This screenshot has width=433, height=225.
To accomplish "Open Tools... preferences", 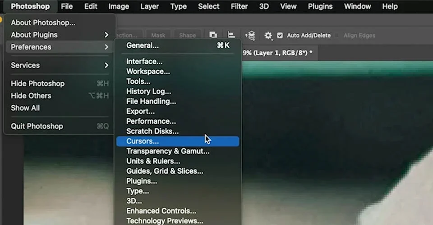I will point(178,81).
